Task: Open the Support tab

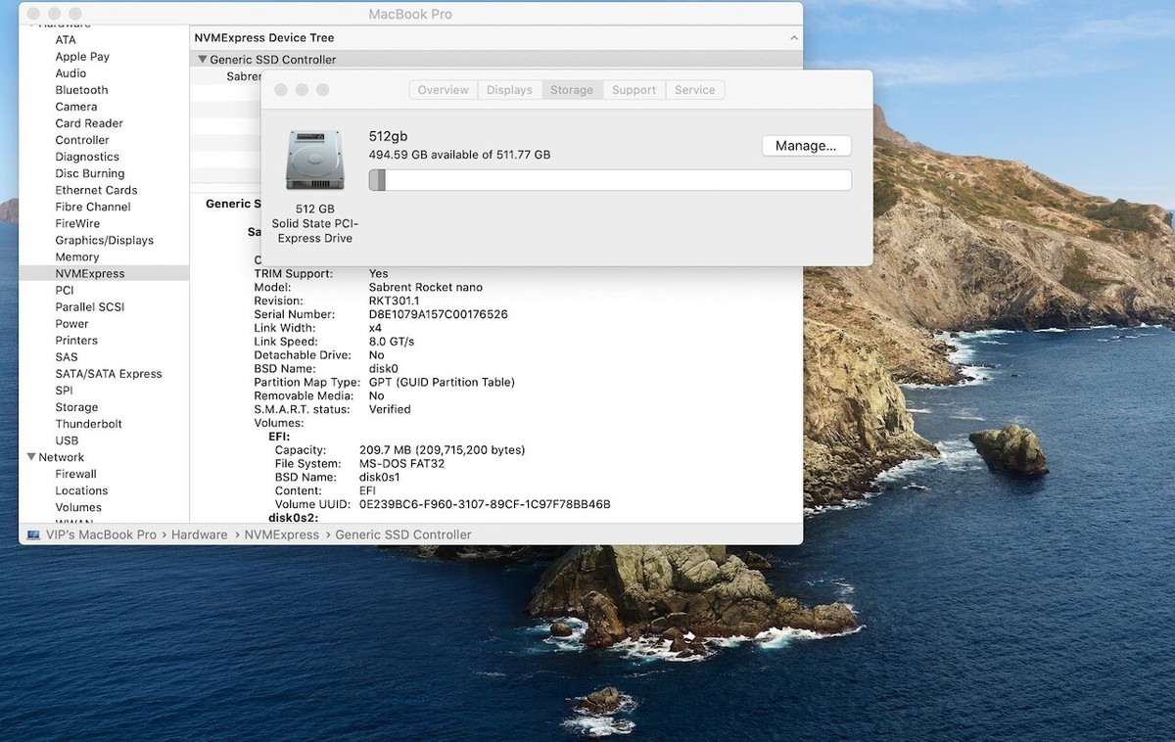Action: coord(634,90)
